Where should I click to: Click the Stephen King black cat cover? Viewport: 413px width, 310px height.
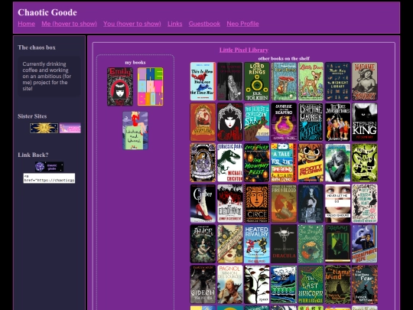tap(365, 122)
